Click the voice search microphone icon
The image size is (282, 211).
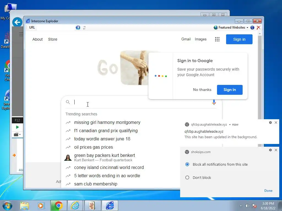coord(214,102)
